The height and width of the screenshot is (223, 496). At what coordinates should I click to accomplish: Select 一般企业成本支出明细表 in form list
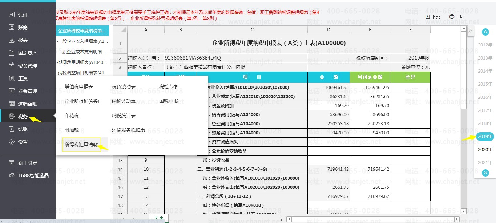point(82,52)
